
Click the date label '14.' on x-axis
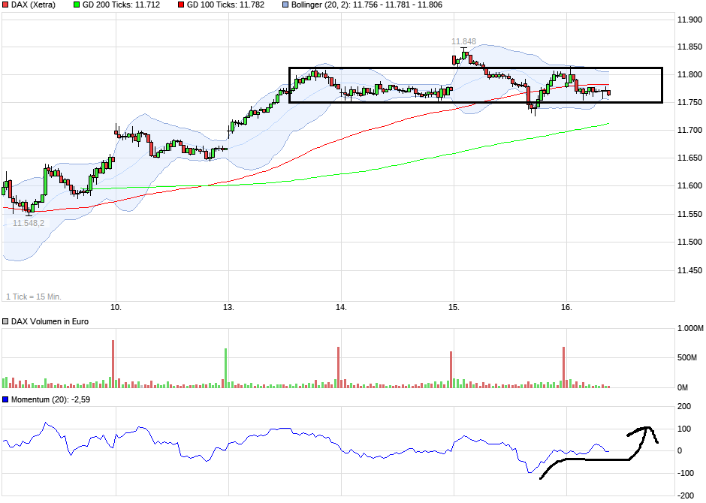(x=341, y=307)
